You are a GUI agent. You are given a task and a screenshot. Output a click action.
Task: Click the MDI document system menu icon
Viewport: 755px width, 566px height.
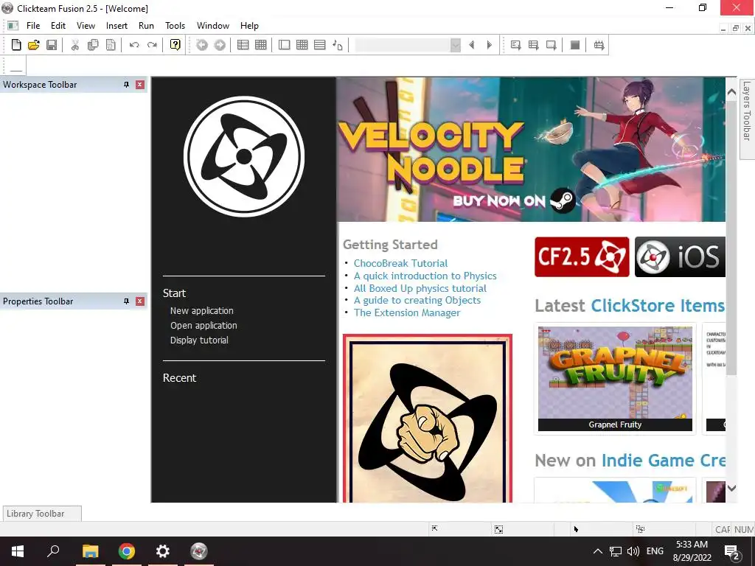pos(13,26)
